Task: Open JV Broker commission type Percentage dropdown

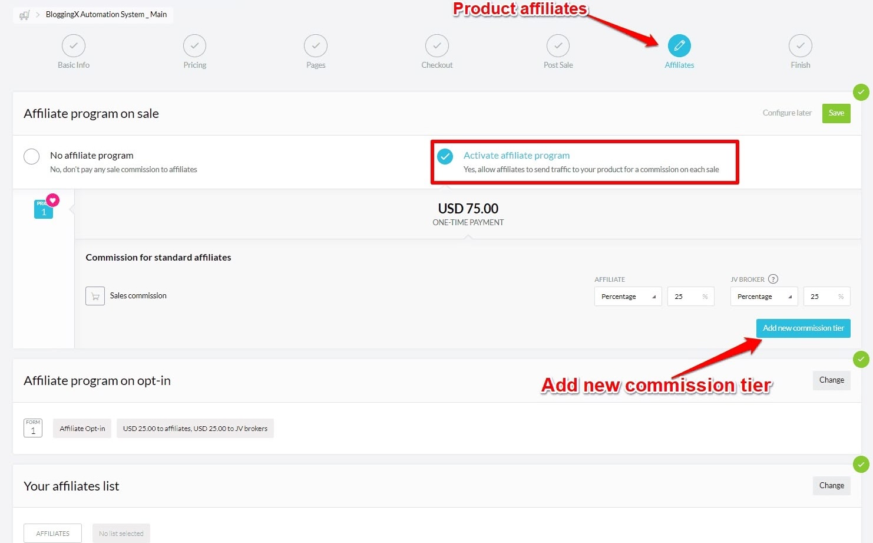Action: coord(764,297)
